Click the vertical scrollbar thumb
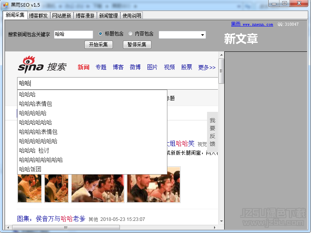 point(221,71)
